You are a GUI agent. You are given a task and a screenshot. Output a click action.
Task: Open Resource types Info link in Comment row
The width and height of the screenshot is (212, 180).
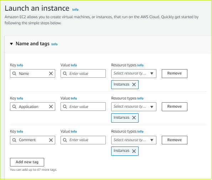pos(140,132)
